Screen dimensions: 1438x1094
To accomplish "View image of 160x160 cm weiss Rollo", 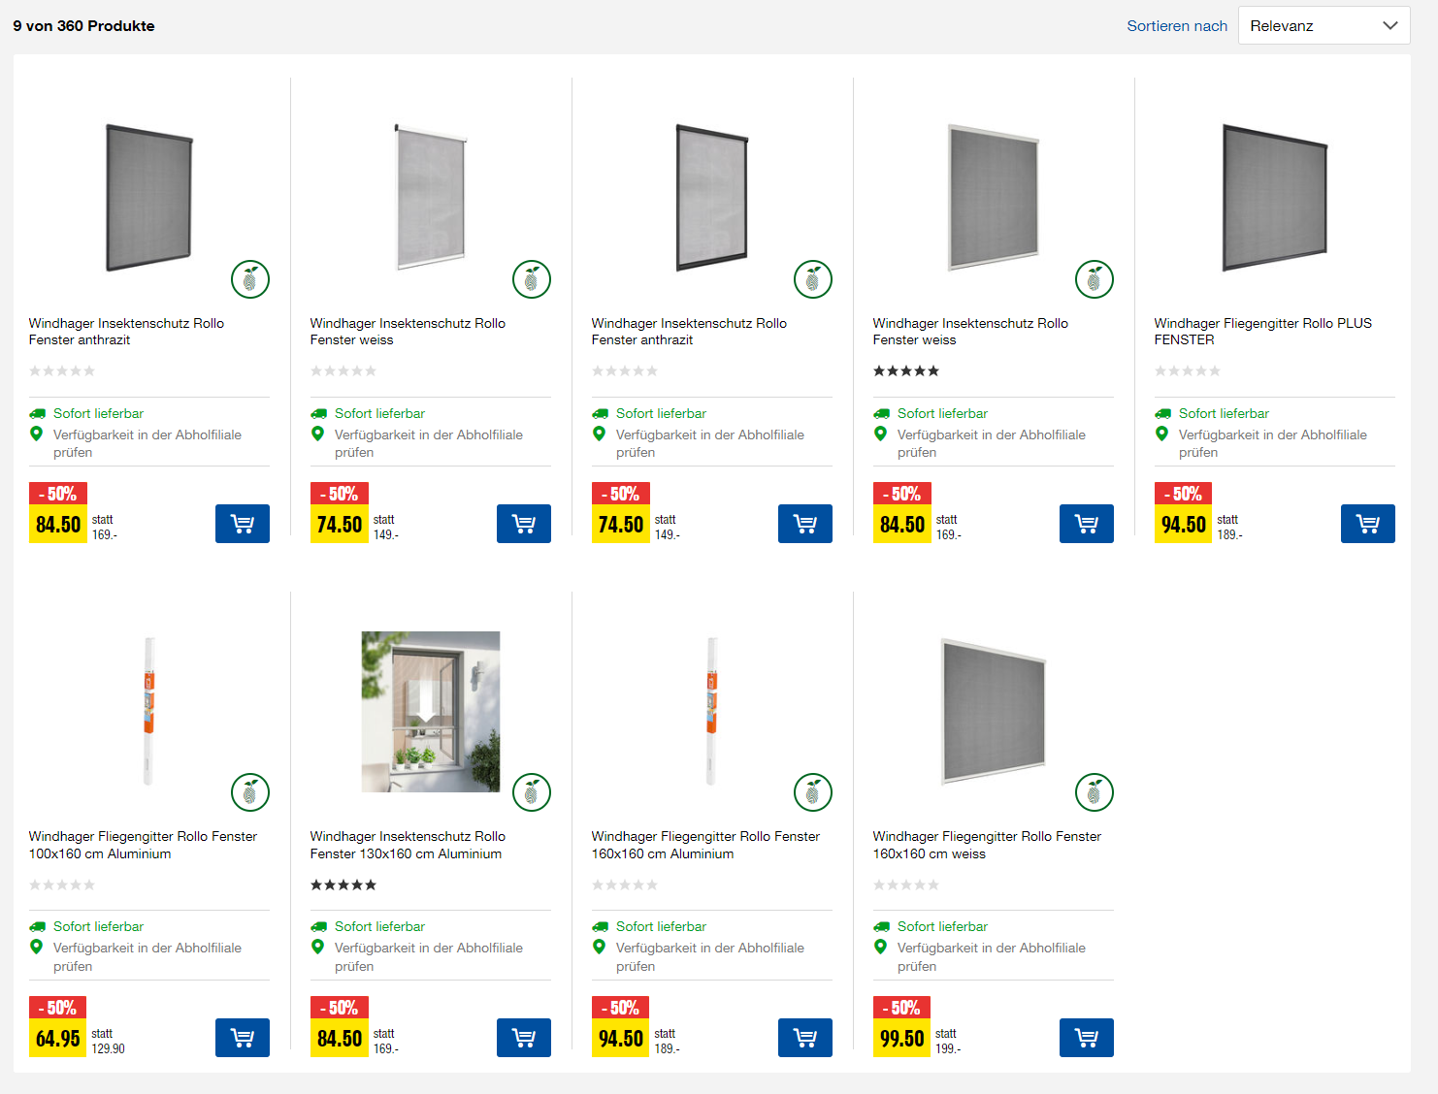I will coord(994,711).
